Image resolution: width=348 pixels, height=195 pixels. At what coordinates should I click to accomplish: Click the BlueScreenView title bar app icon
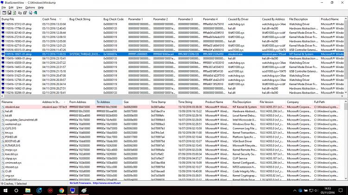[x=2, y=3]
